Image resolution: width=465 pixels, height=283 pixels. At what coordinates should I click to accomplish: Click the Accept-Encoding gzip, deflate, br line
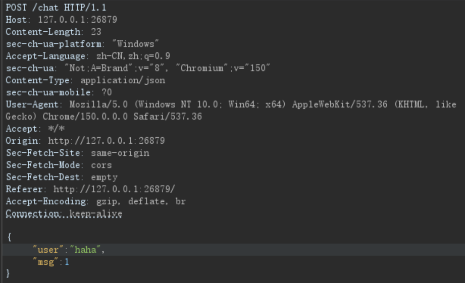[x=96, y=201]
